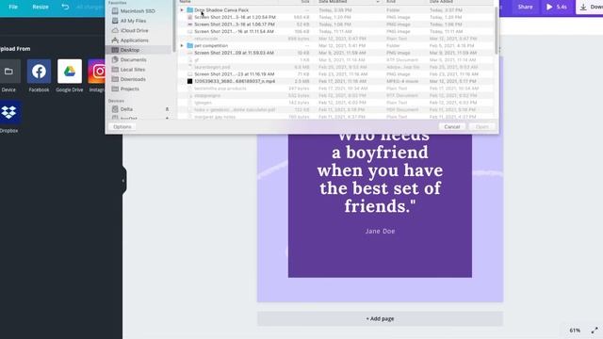Open the Resize menu in Canva

pos(41,7)
